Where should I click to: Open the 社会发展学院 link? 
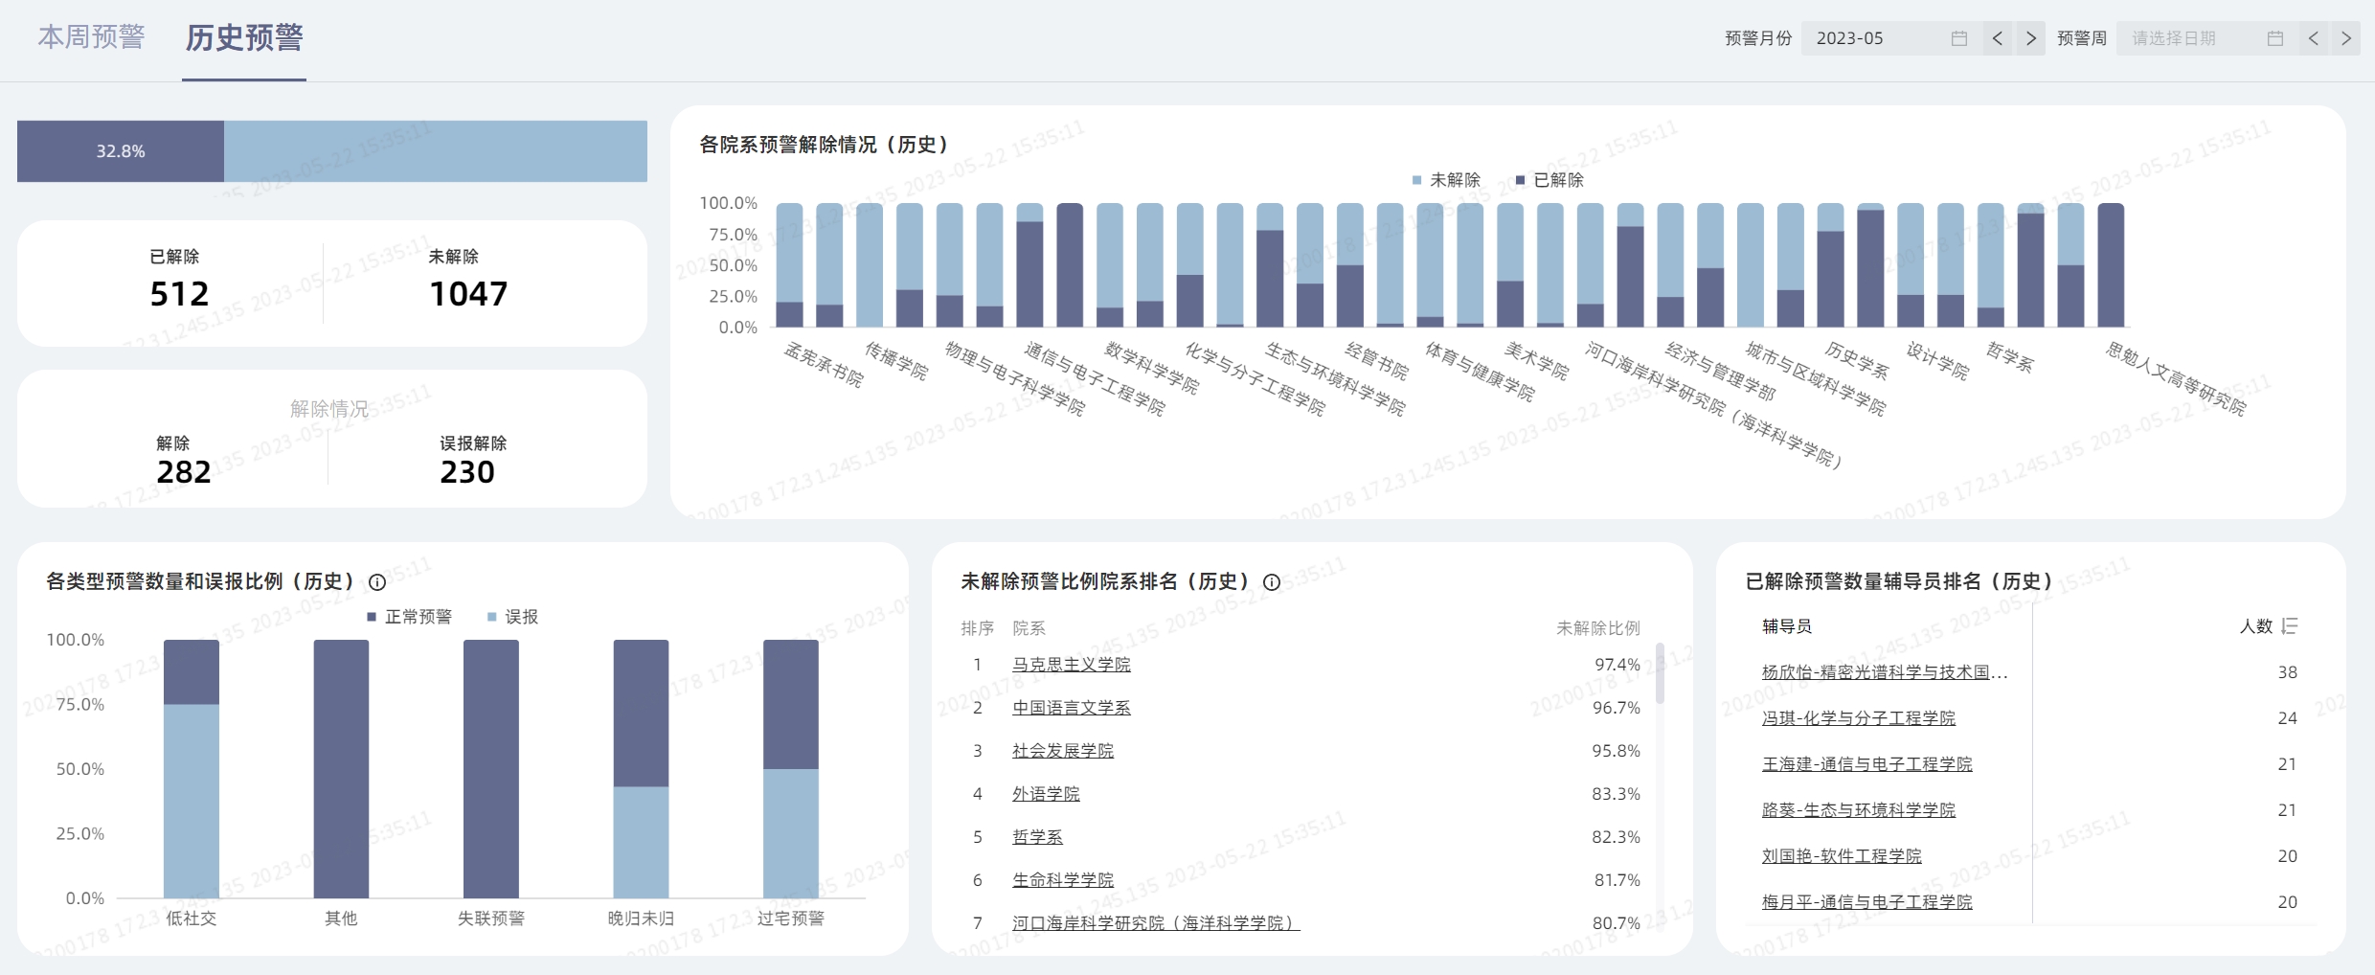tap(1063, 751)
